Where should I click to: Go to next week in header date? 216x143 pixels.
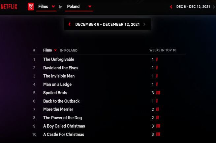[x=214, y=7]
